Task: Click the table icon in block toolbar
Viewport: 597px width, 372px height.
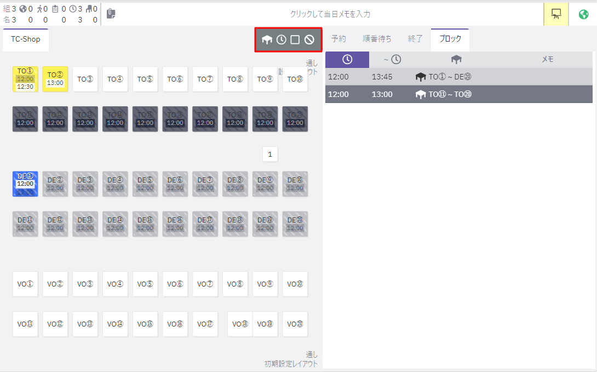Action: tap(267, 39)
